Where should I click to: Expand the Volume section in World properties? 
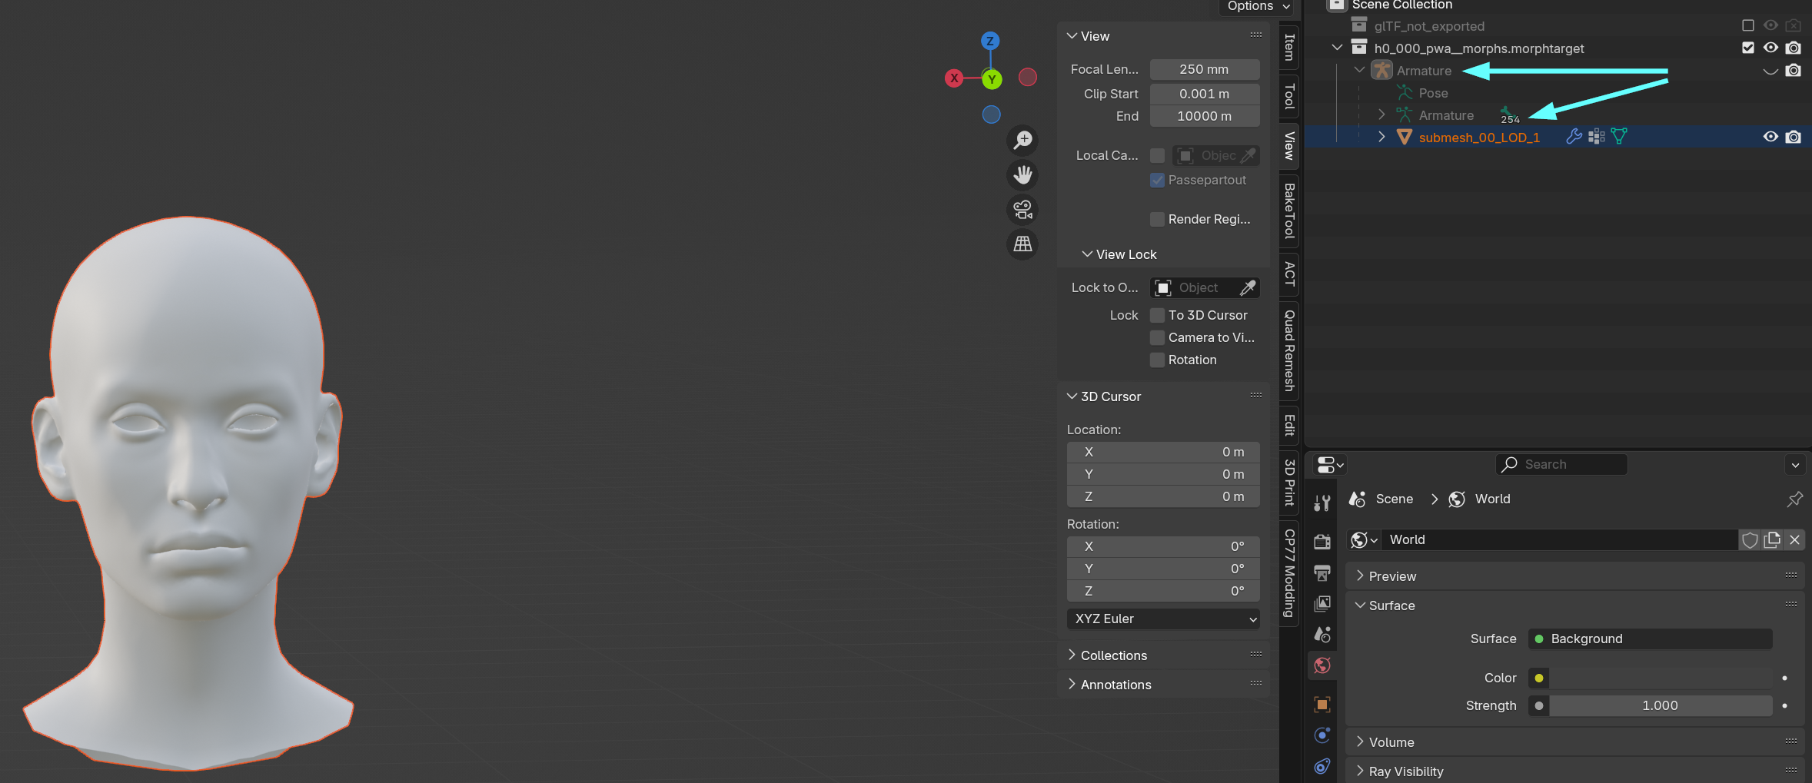pos(1391,742)
